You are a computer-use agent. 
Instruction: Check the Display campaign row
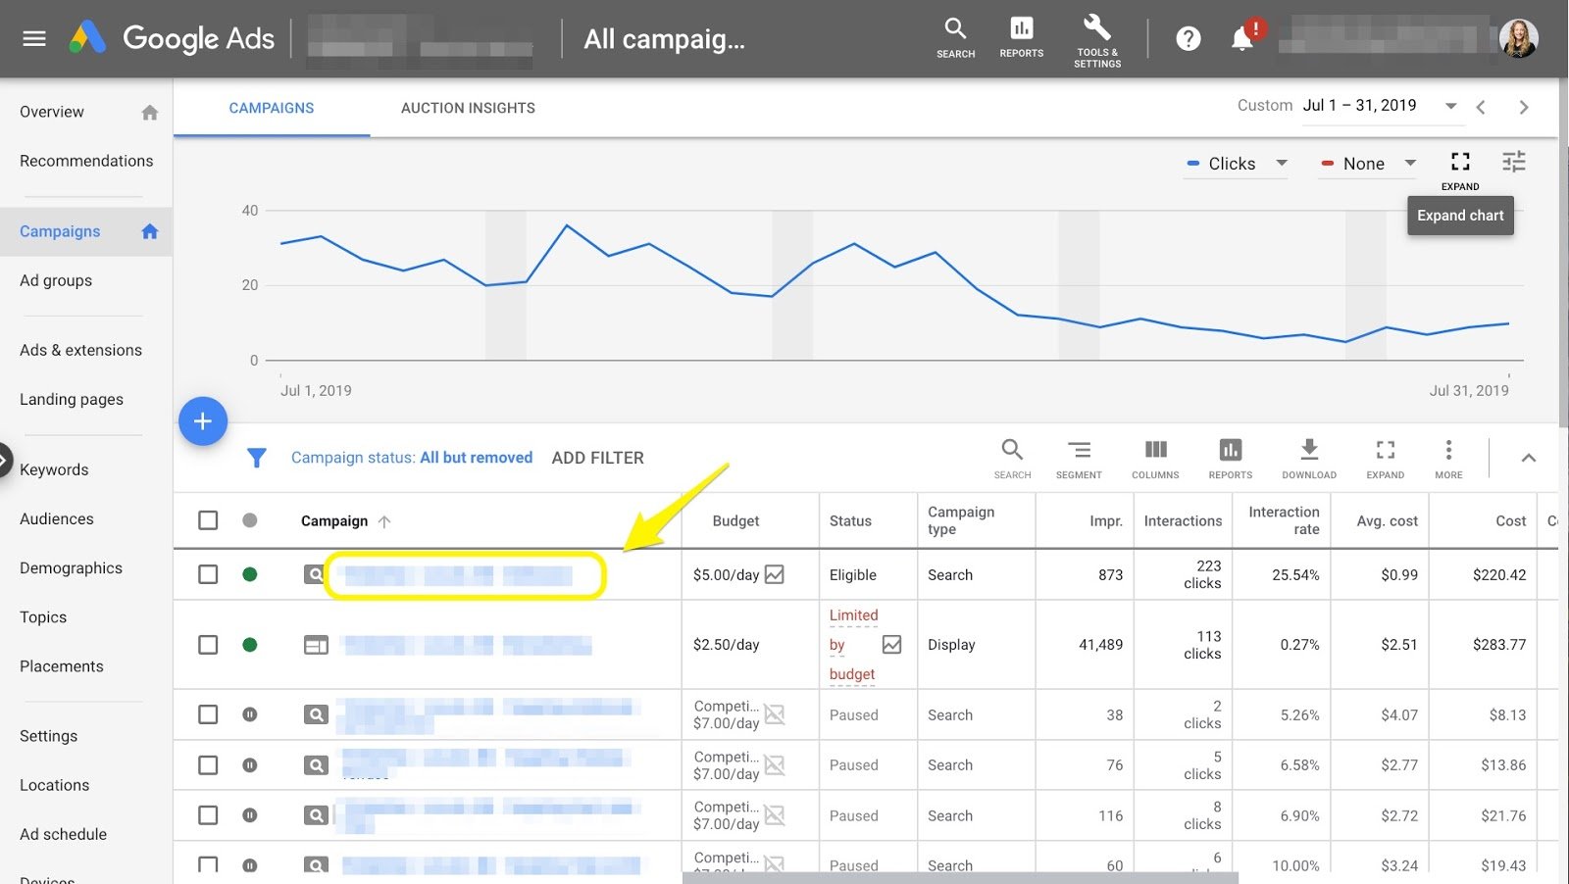pos(208,644)
